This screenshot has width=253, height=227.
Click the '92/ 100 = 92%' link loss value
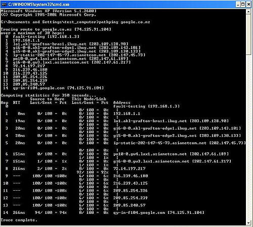[93, 172]
